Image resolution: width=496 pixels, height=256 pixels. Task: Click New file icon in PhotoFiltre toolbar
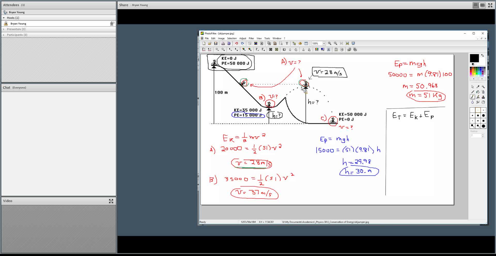pyautogui.click(x=204, y=43)
